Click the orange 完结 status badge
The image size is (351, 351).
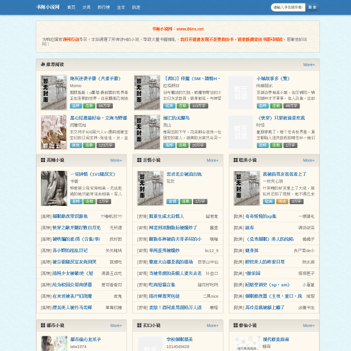click(282, 201)
